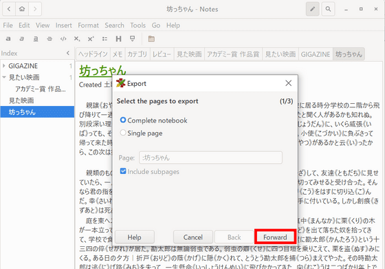Click the Back button in Export dialog
385x269 pixels.
click(234, 237)
